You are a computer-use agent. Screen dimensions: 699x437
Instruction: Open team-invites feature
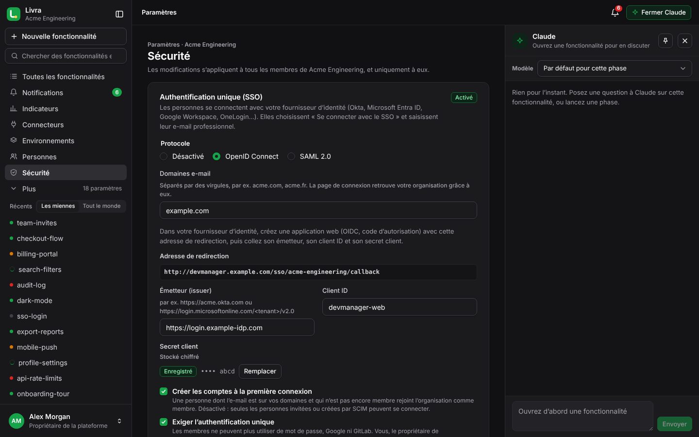coord(66,223)
